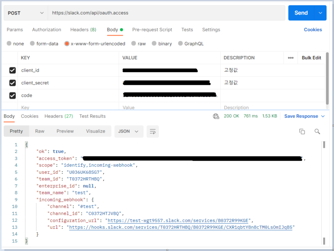Image resolution: width=334 pixels, height=251 pixels.
Task: Open the JSON format dropdown
Action: 129,131
